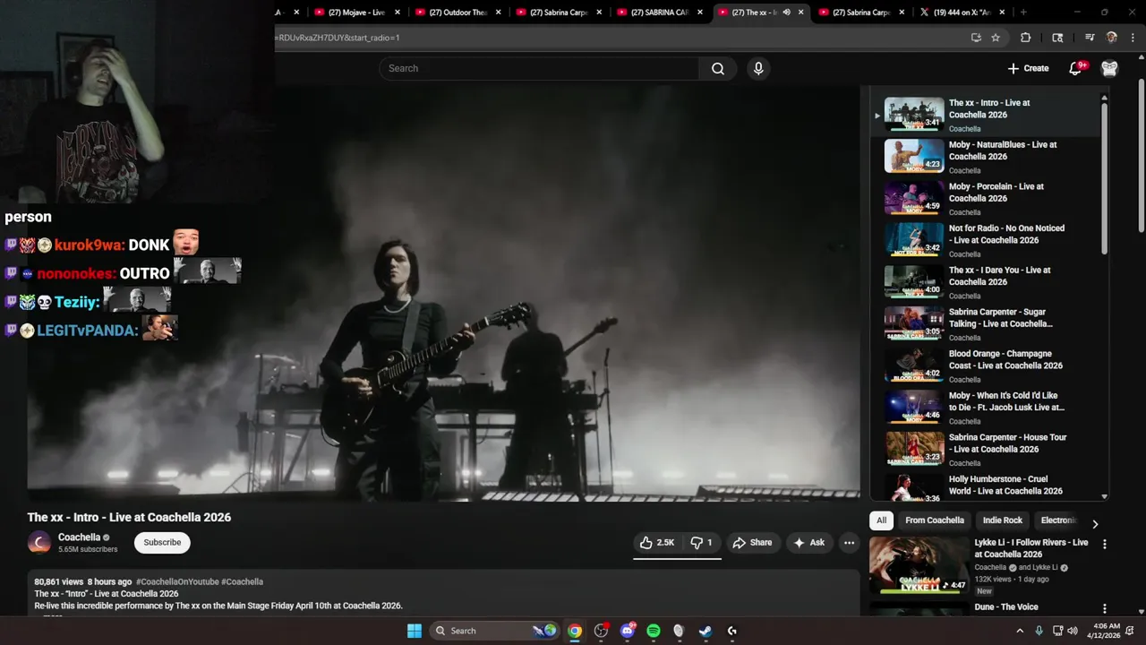This screenshot has width=1146, height=645.
Task: Click the taskbar clock showing 4:06 AM
Action: [x=1106, y=631]
